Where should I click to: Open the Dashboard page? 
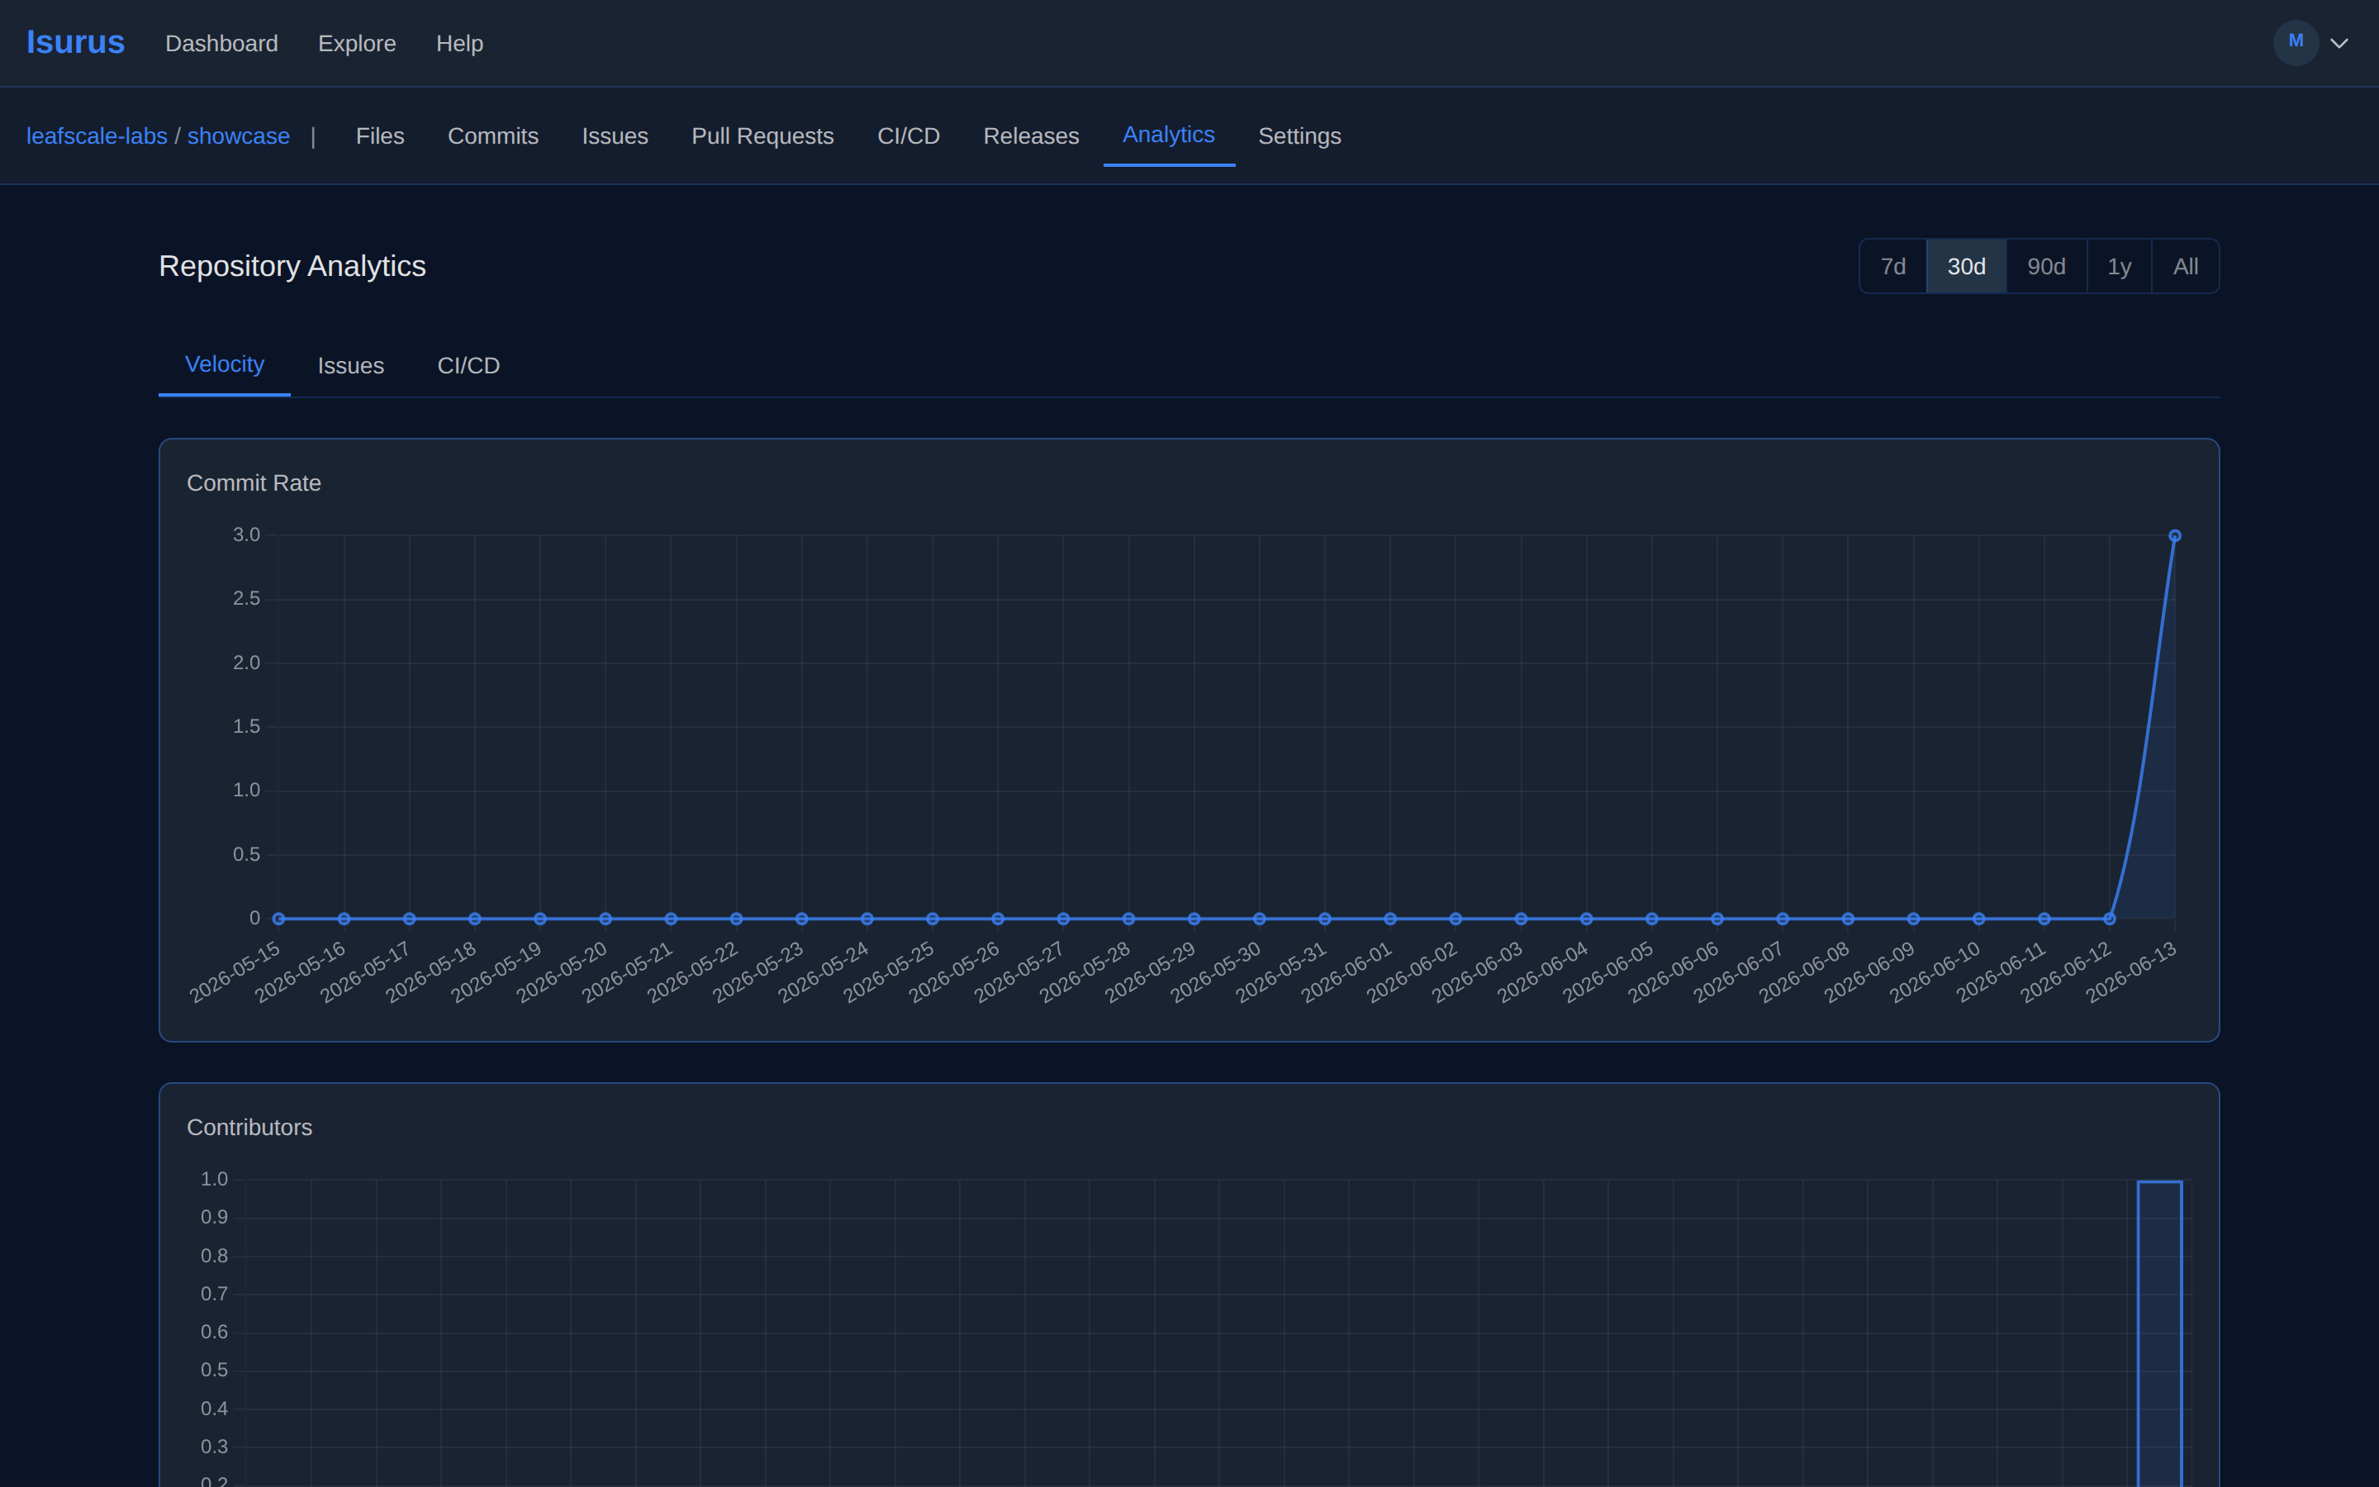221,43
